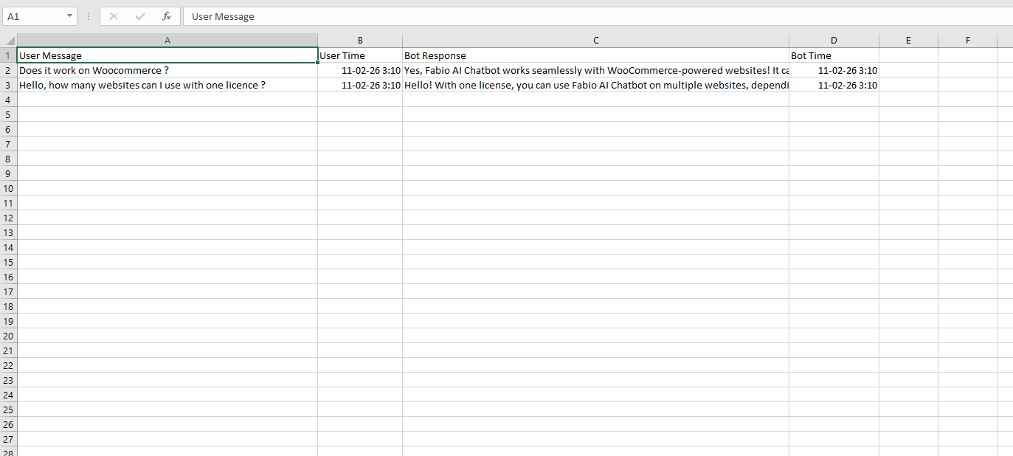Select row header 2
1013x456 pixels.
(x=7, y=69)
